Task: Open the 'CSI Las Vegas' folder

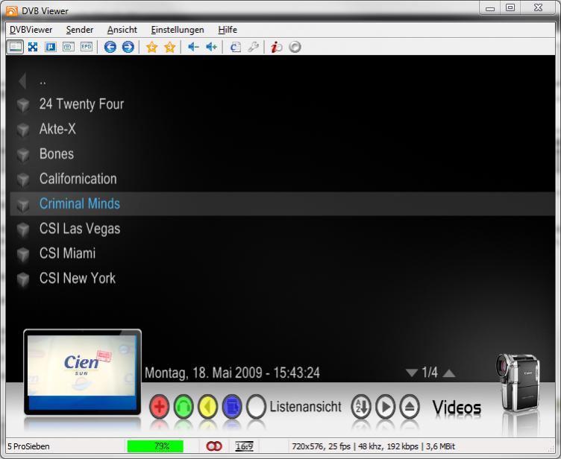Action: point(80,229)
